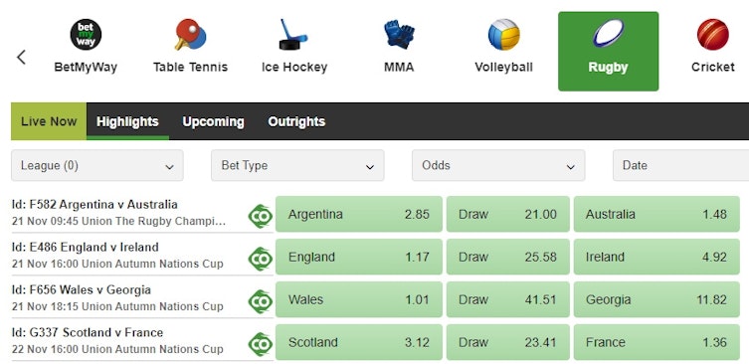Switch to the Live Now tab

tap(49, 121)
